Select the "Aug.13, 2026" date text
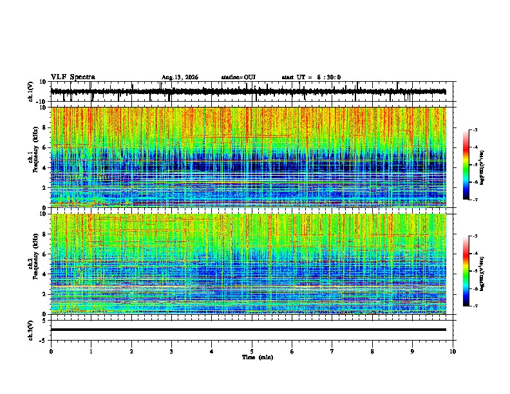 coord(180,77)
